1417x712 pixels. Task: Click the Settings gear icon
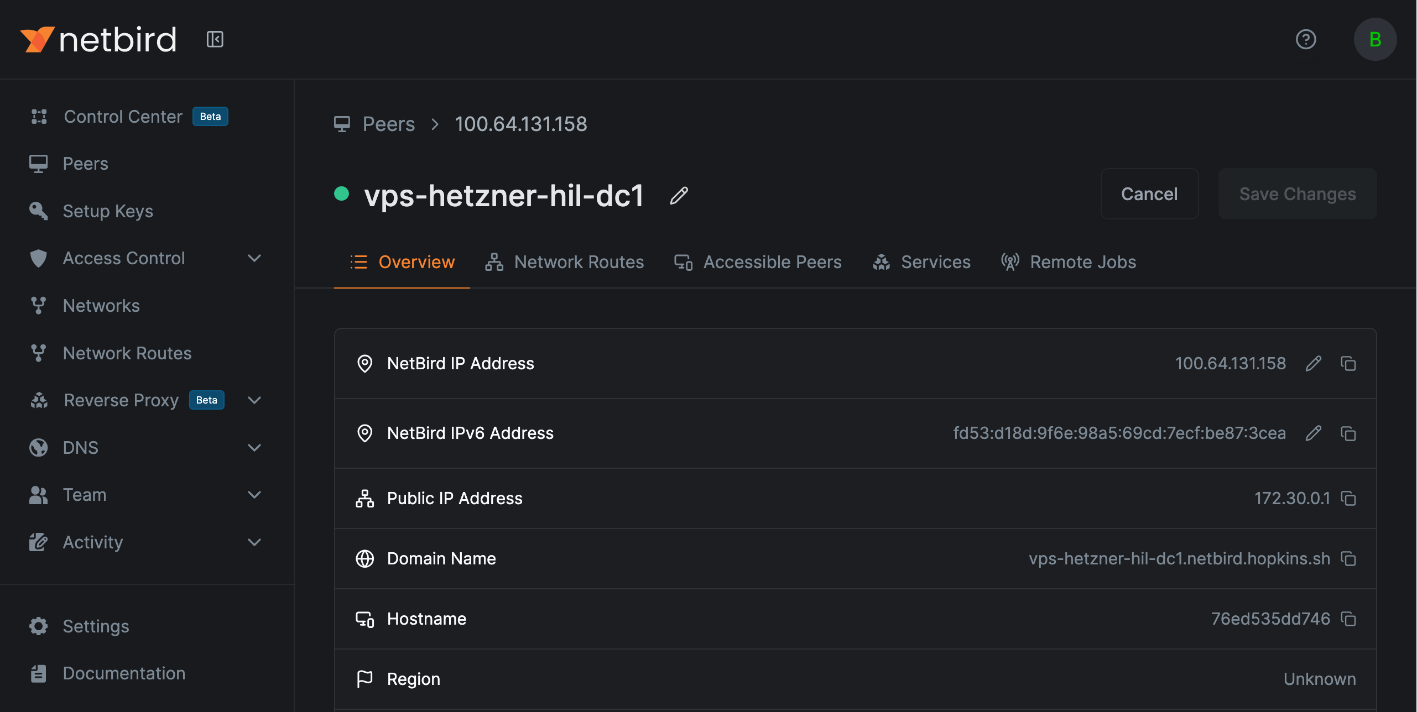[x=39, y=626]
